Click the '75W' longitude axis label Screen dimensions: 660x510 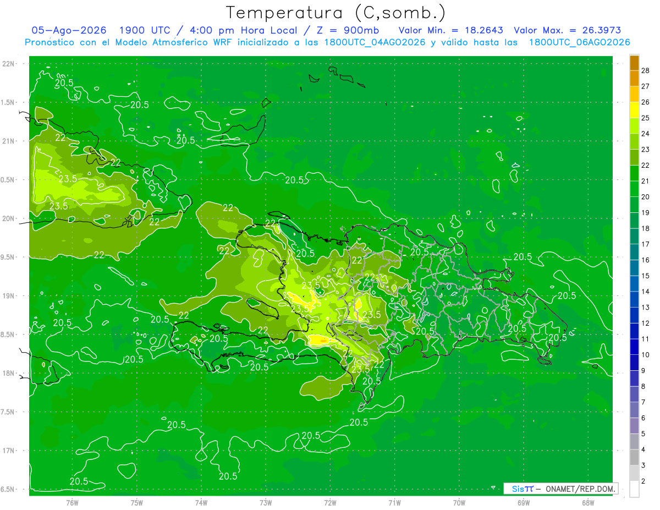click(137, 502)
